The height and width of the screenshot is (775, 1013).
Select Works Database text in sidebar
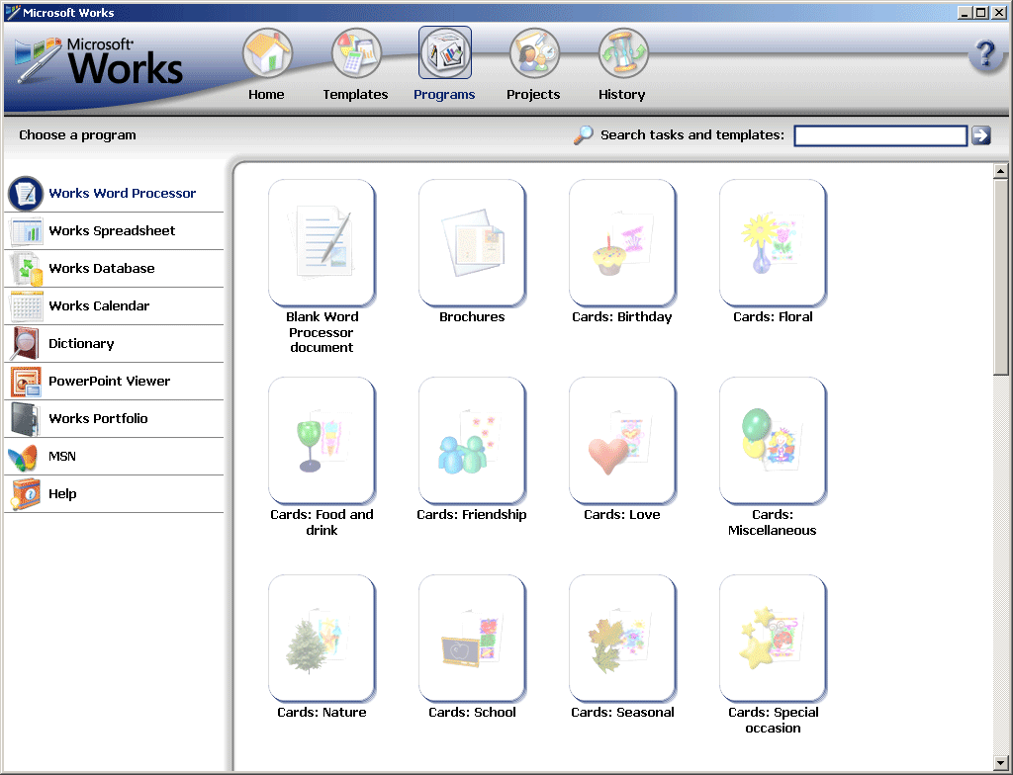pos(102,268)
